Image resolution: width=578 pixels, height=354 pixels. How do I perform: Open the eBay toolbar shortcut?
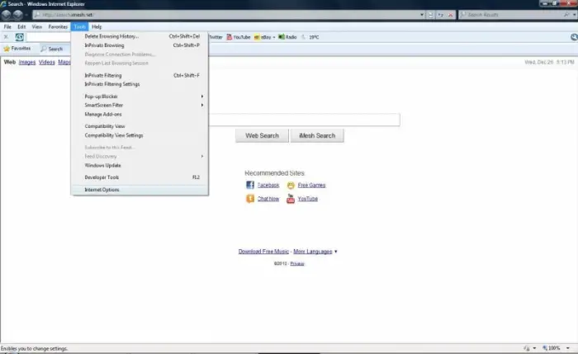pyautogui.click(x=263, y=37)
